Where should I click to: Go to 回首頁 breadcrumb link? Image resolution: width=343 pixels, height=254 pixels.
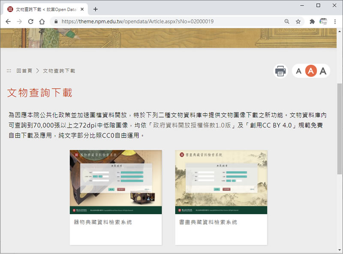(x=24, y=71)
